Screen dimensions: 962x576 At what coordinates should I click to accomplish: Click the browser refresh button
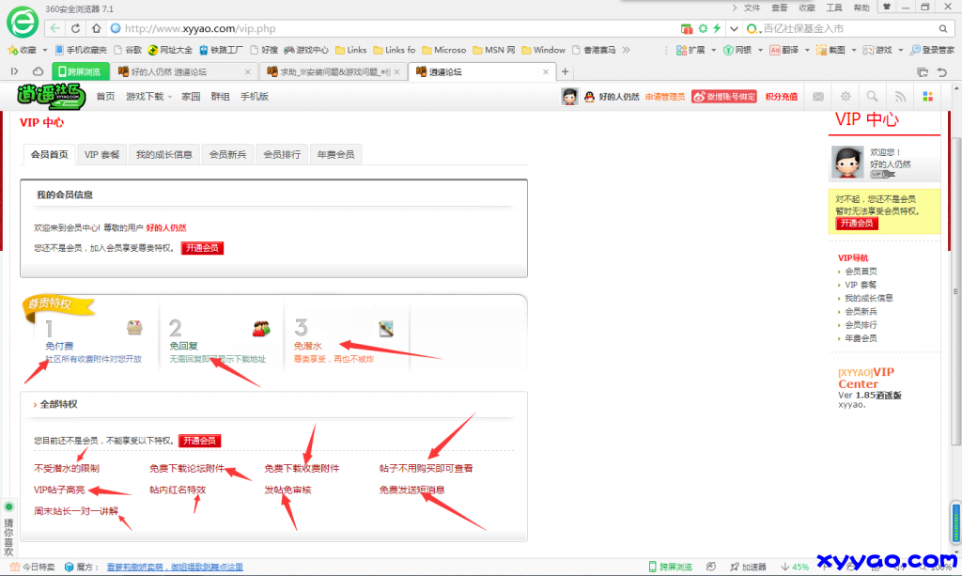pyautogui.click(x=75, y=28)
